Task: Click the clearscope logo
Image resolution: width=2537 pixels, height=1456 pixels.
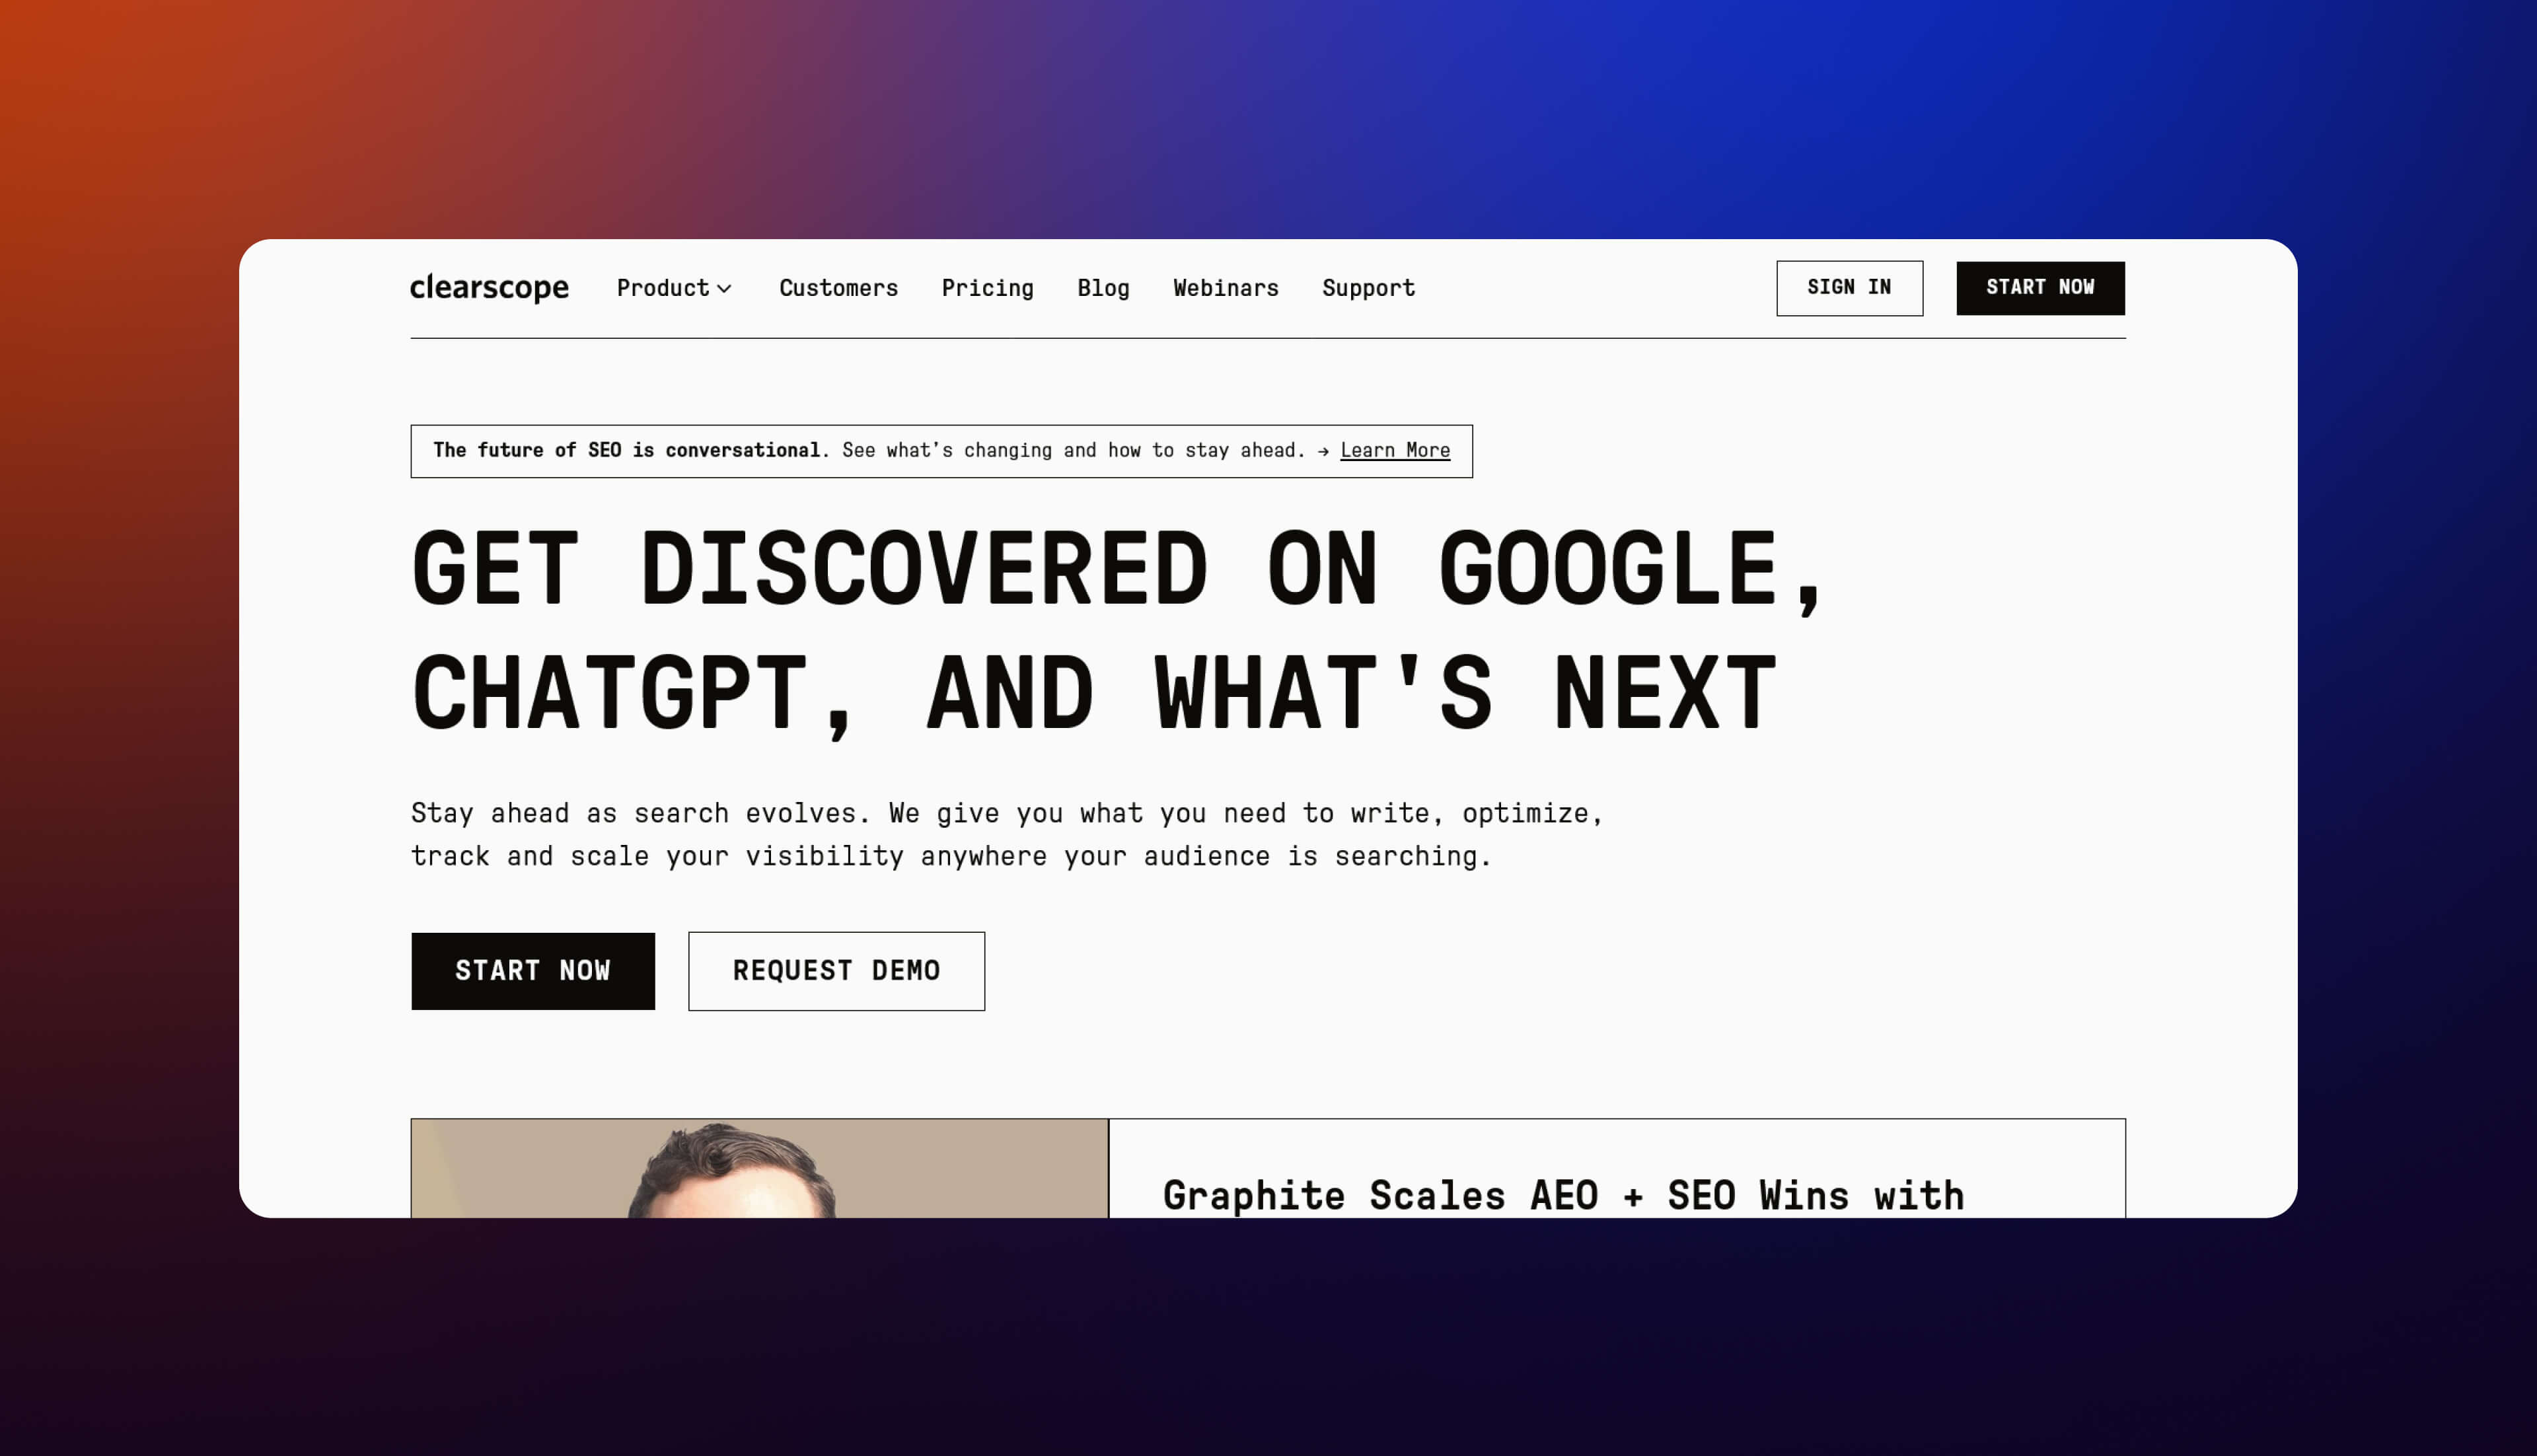Action: (489, 287)
